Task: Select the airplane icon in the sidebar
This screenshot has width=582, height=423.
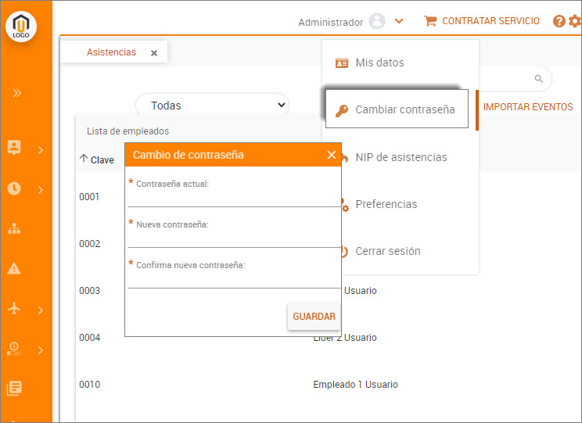Action: point(14,309)
